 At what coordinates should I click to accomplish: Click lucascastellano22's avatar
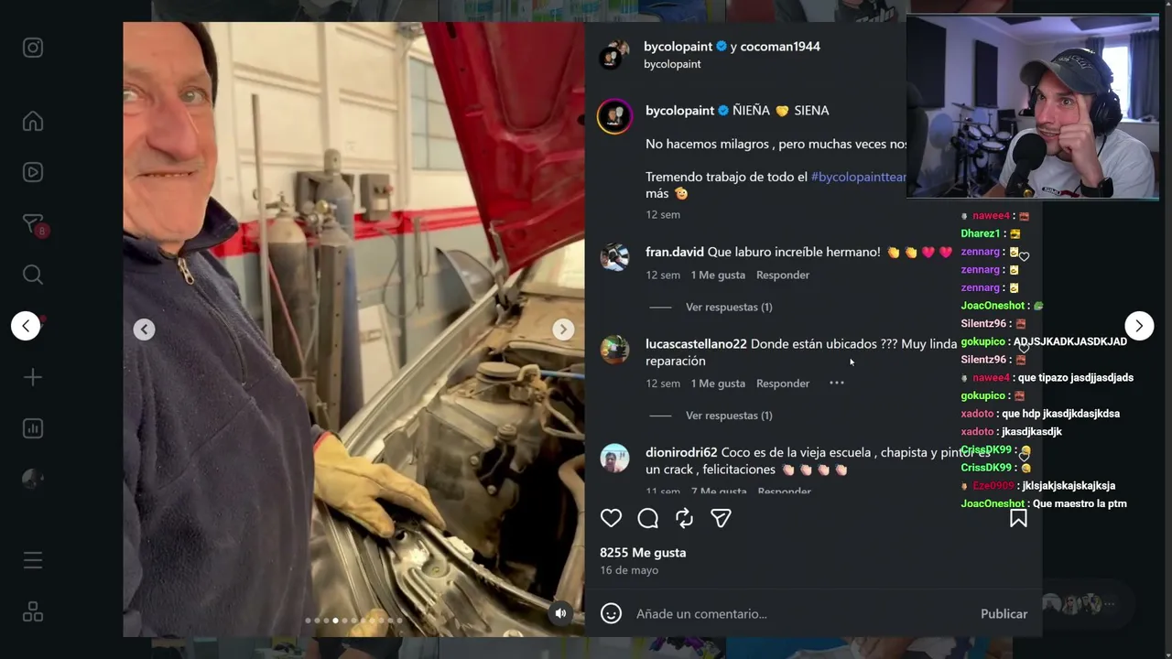[614, 350]
